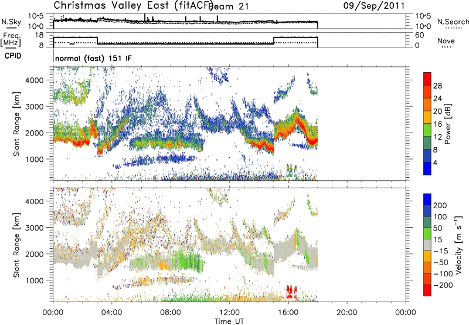Click the 24 label on power colorbar
This screenshot has width=469, height=325.
[437, 99]
